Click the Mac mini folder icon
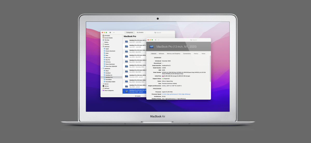This screenshot has height=143, width=311. click(x=104, y=58)
